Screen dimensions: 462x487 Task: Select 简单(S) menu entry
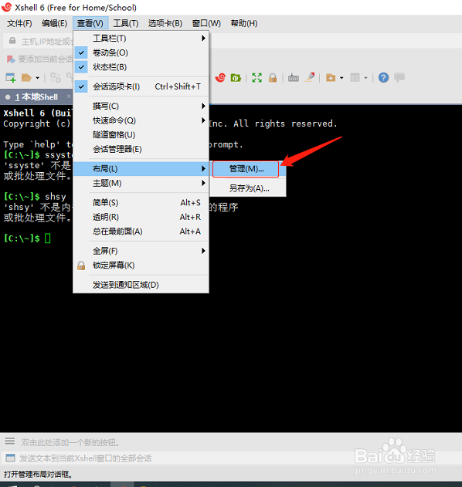(x=141, y=203)
